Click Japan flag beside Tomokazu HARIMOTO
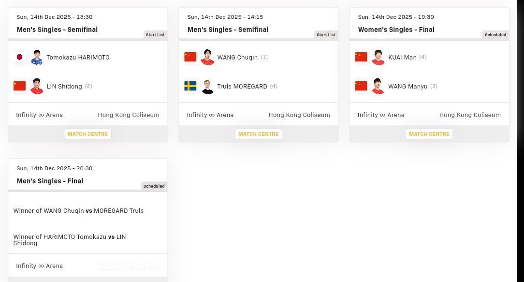Screen dimensions: 524x282 coord(20,57)
